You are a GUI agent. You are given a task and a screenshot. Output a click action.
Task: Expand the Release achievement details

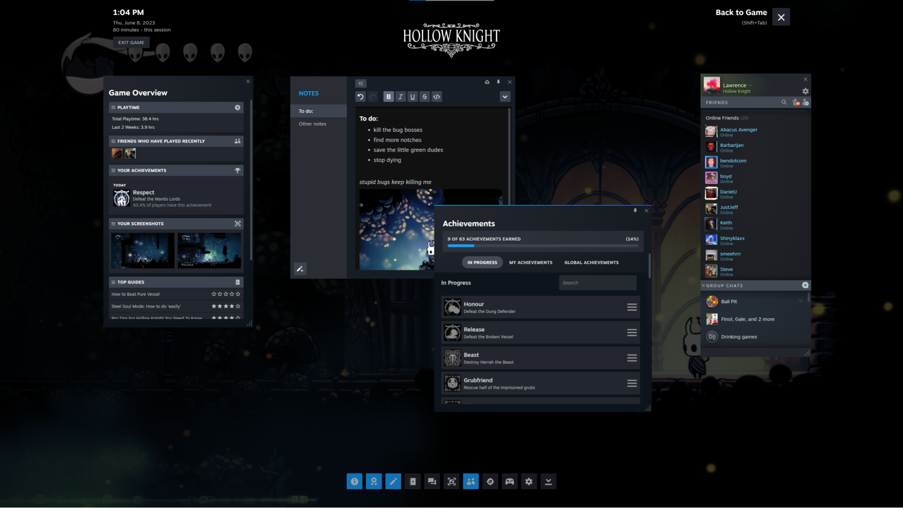click(632, 333)
